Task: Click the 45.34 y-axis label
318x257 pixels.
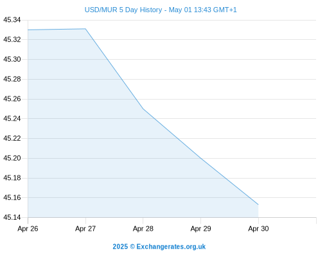Action: (12, 20)
